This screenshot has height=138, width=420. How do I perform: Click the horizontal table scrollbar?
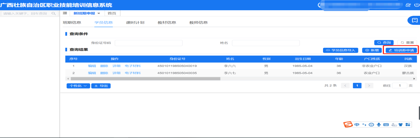[x=145, y=79]
